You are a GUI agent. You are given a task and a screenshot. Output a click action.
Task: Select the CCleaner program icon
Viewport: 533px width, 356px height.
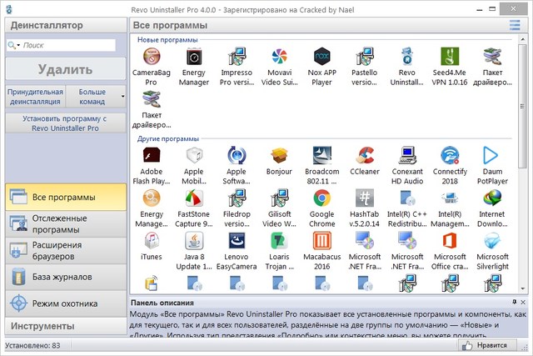(364, 155)
